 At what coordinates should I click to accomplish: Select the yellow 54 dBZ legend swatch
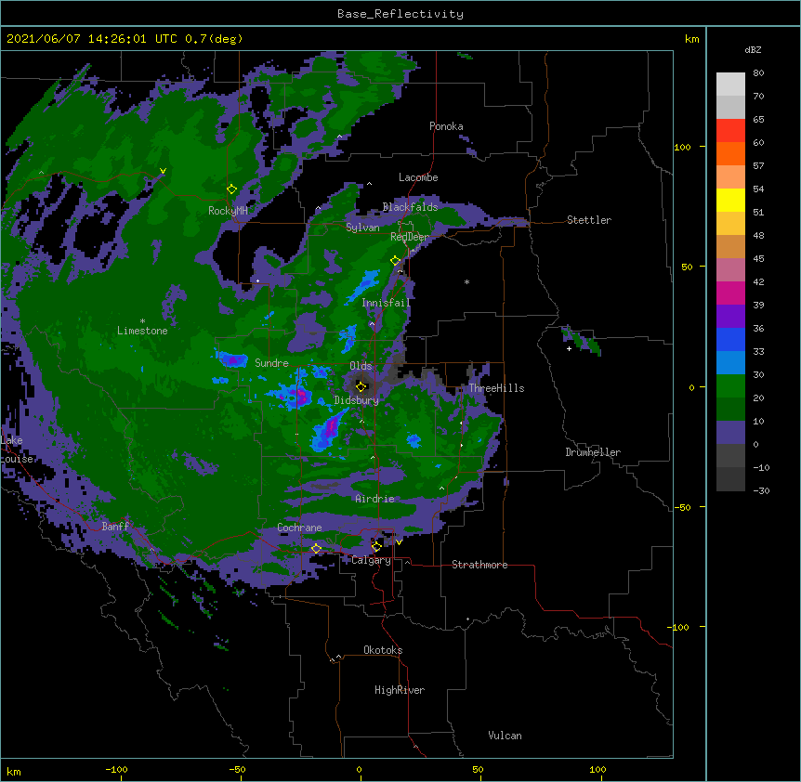coord(730,200)
